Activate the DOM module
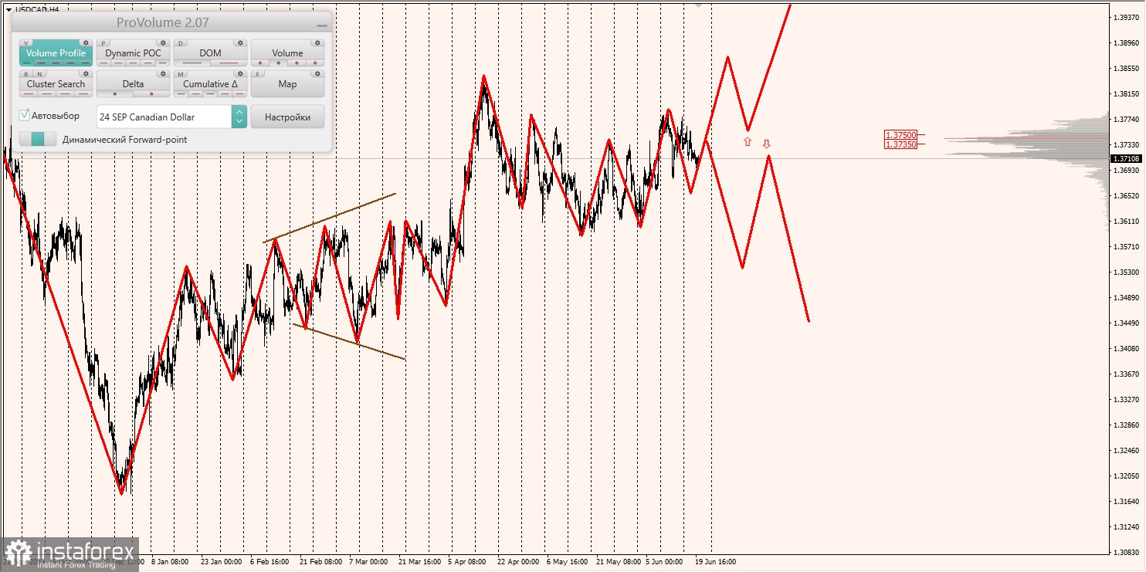Viewport: 1146px width, 572px height. click(210, 52)
